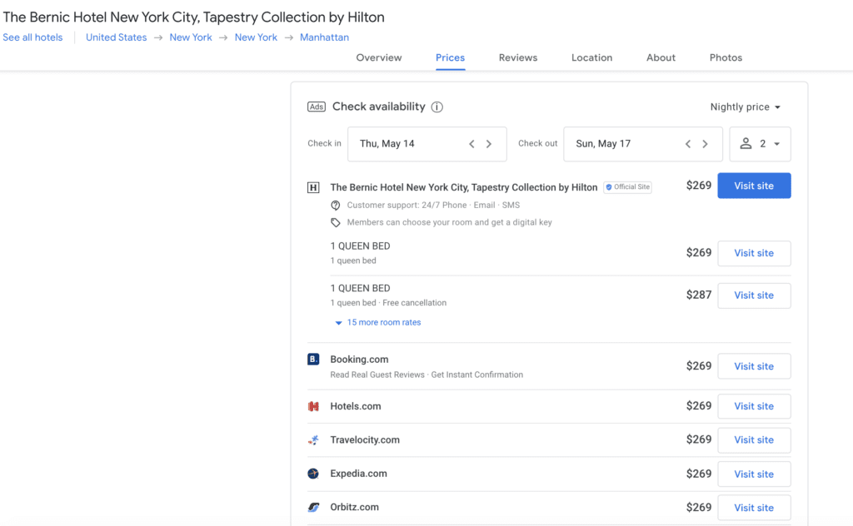Open the Photos tab
853x526 pixels.
(x=726, y=57)
